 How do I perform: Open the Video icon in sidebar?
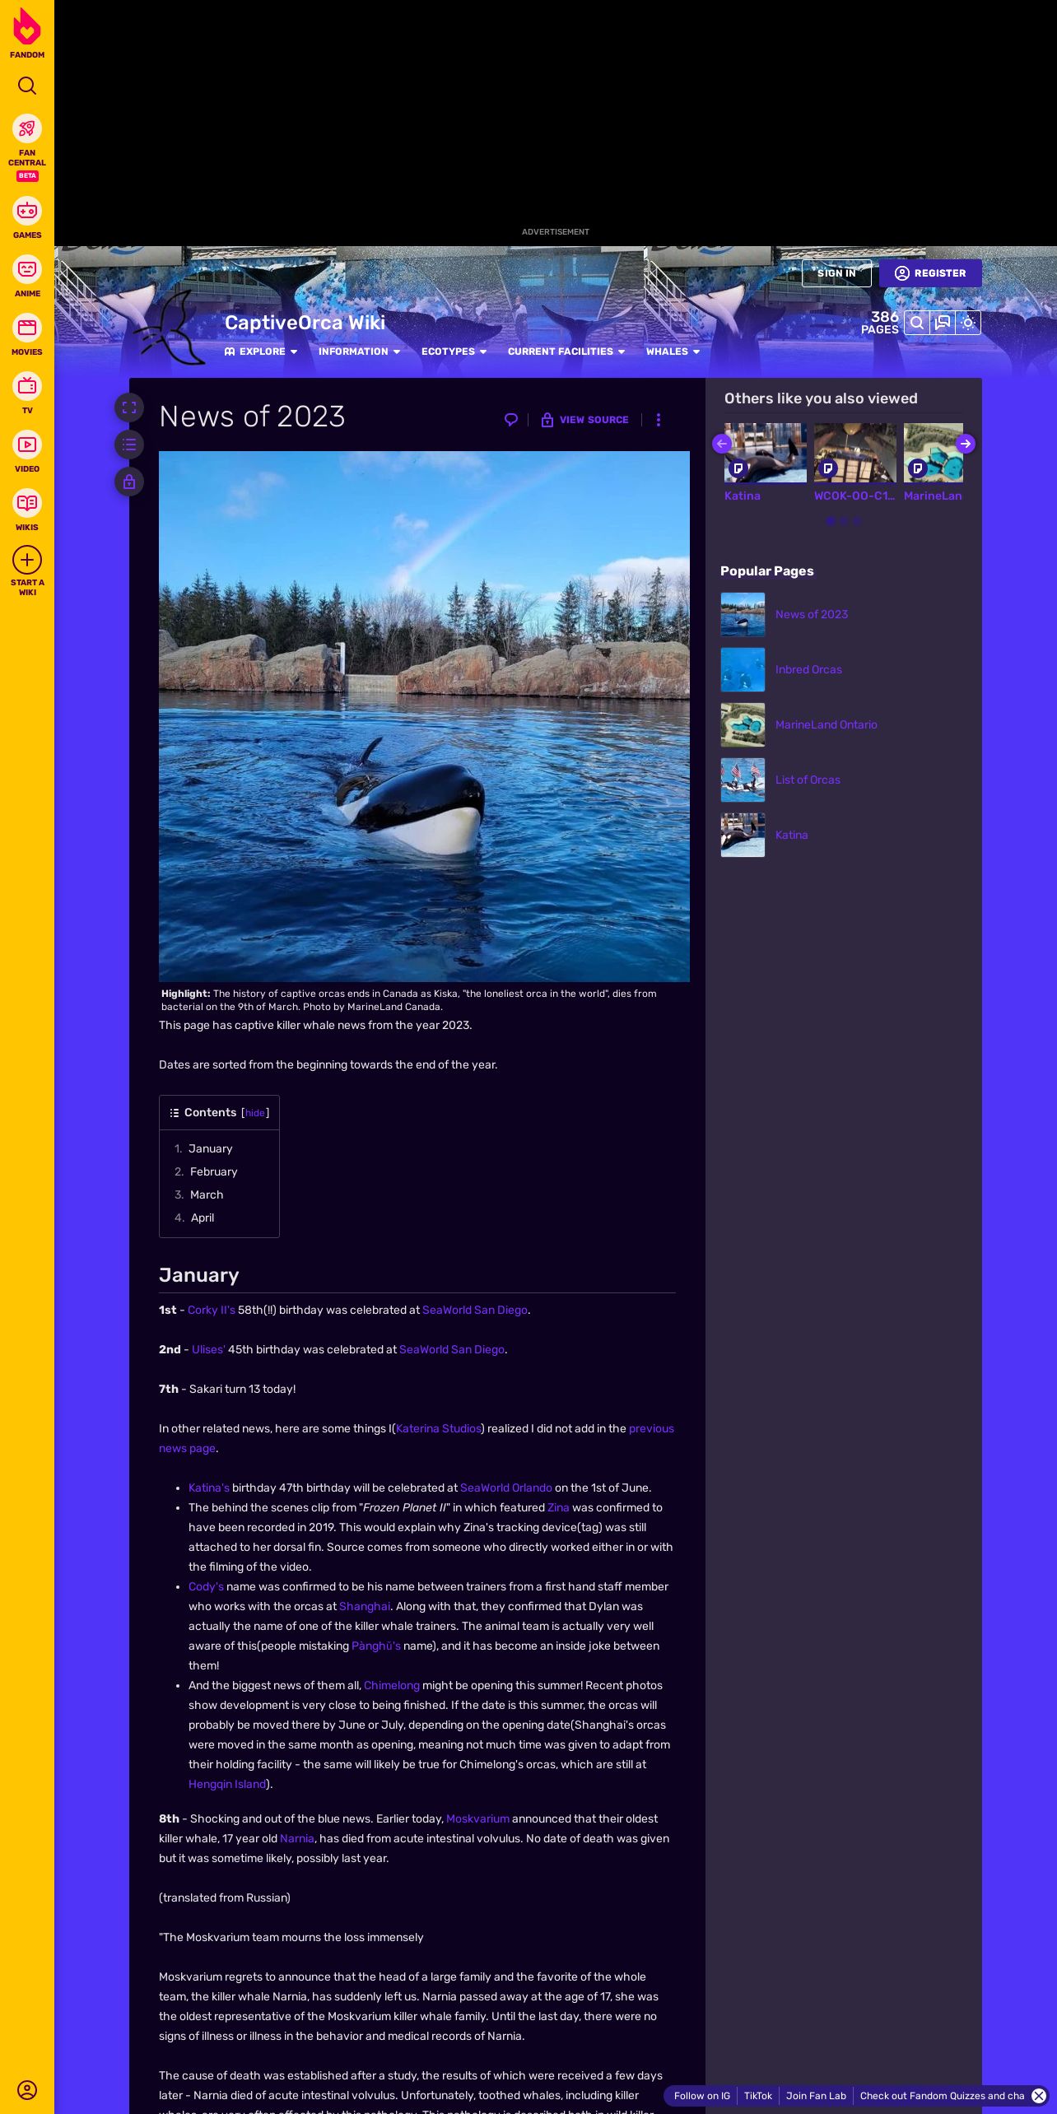click(27, 445)
